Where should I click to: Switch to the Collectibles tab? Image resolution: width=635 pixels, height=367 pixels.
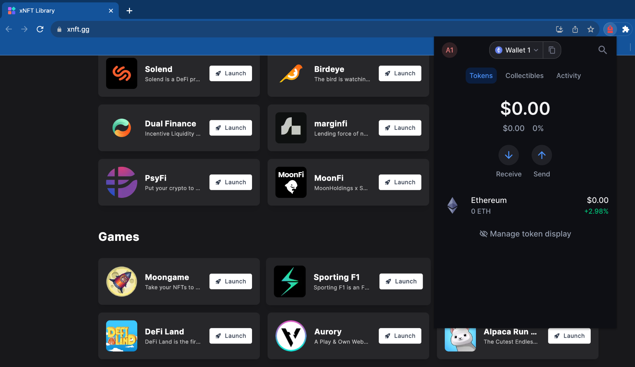tap(524, 76)
